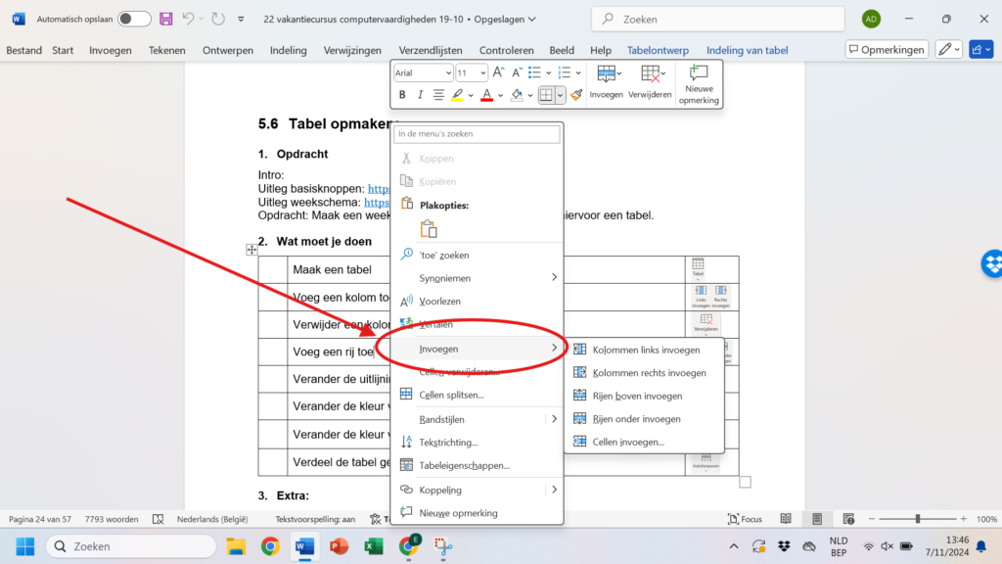Image resolution: width=1002 pixels, height=564 pixels.
Task: Select Cellen splitsen in context menu
Action: [x=451, y=395]
